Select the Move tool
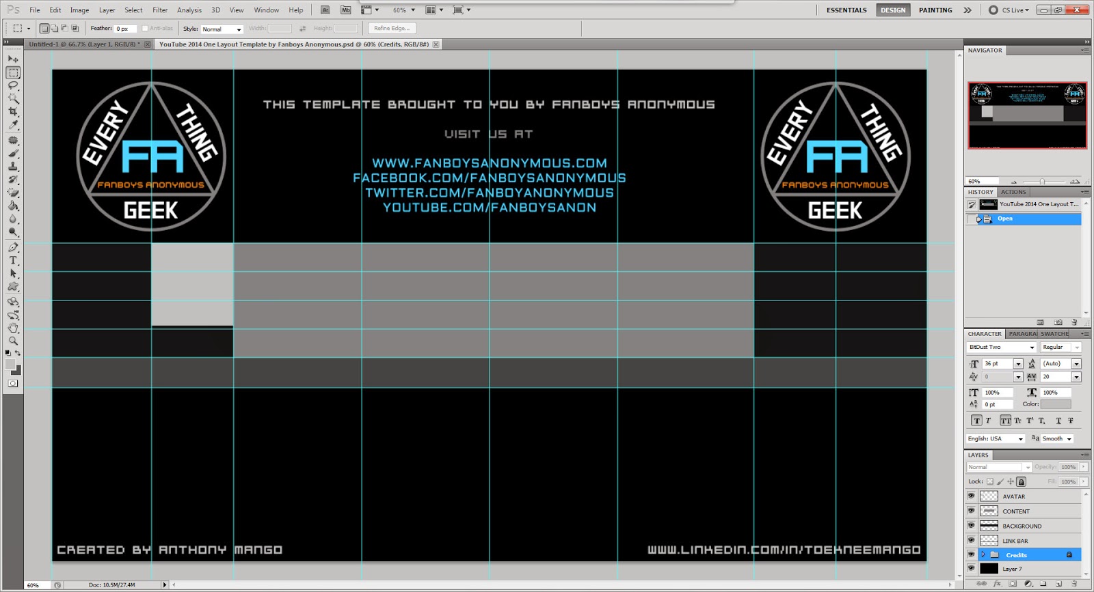1094x592 pixels. click(x=13, y=59)
